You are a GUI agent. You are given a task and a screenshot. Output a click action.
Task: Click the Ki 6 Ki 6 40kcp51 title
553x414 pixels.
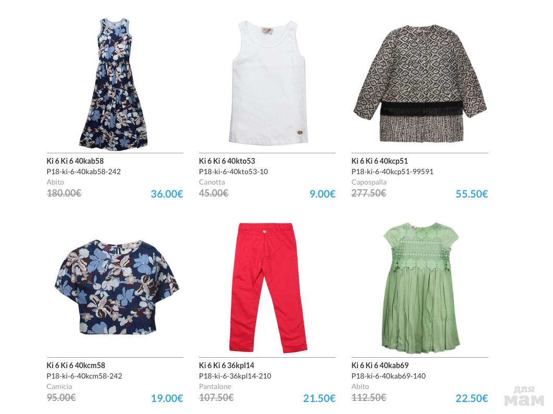tap(379, 161)
